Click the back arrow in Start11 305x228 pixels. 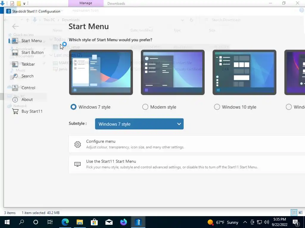[15, 26]
